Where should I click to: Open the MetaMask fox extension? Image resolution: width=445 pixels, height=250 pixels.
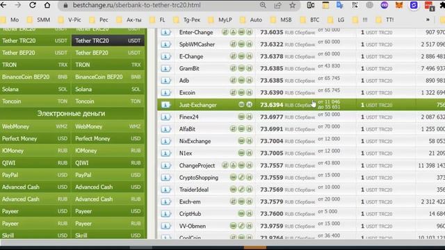(399, 5)
